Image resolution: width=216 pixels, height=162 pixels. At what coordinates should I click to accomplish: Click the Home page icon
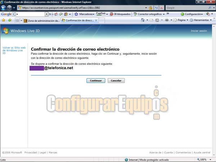tap(143, 20)
